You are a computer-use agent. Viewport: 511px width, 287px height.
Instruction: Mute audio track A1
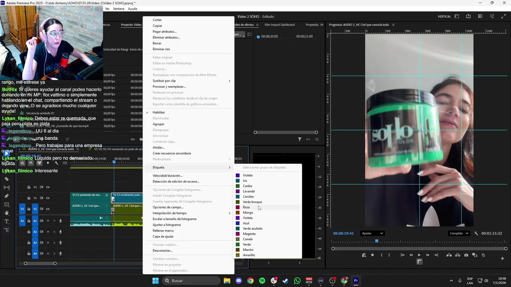point(48,221)
